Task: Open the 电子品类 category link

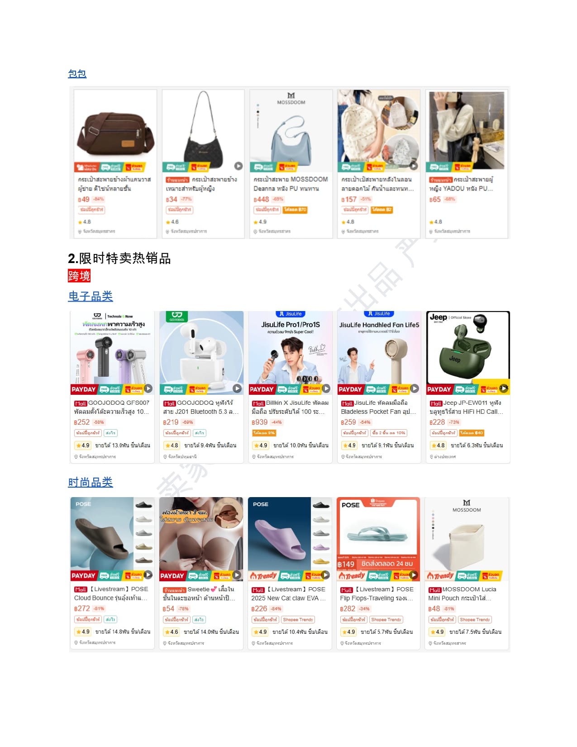Action: (x=91, y=296)
